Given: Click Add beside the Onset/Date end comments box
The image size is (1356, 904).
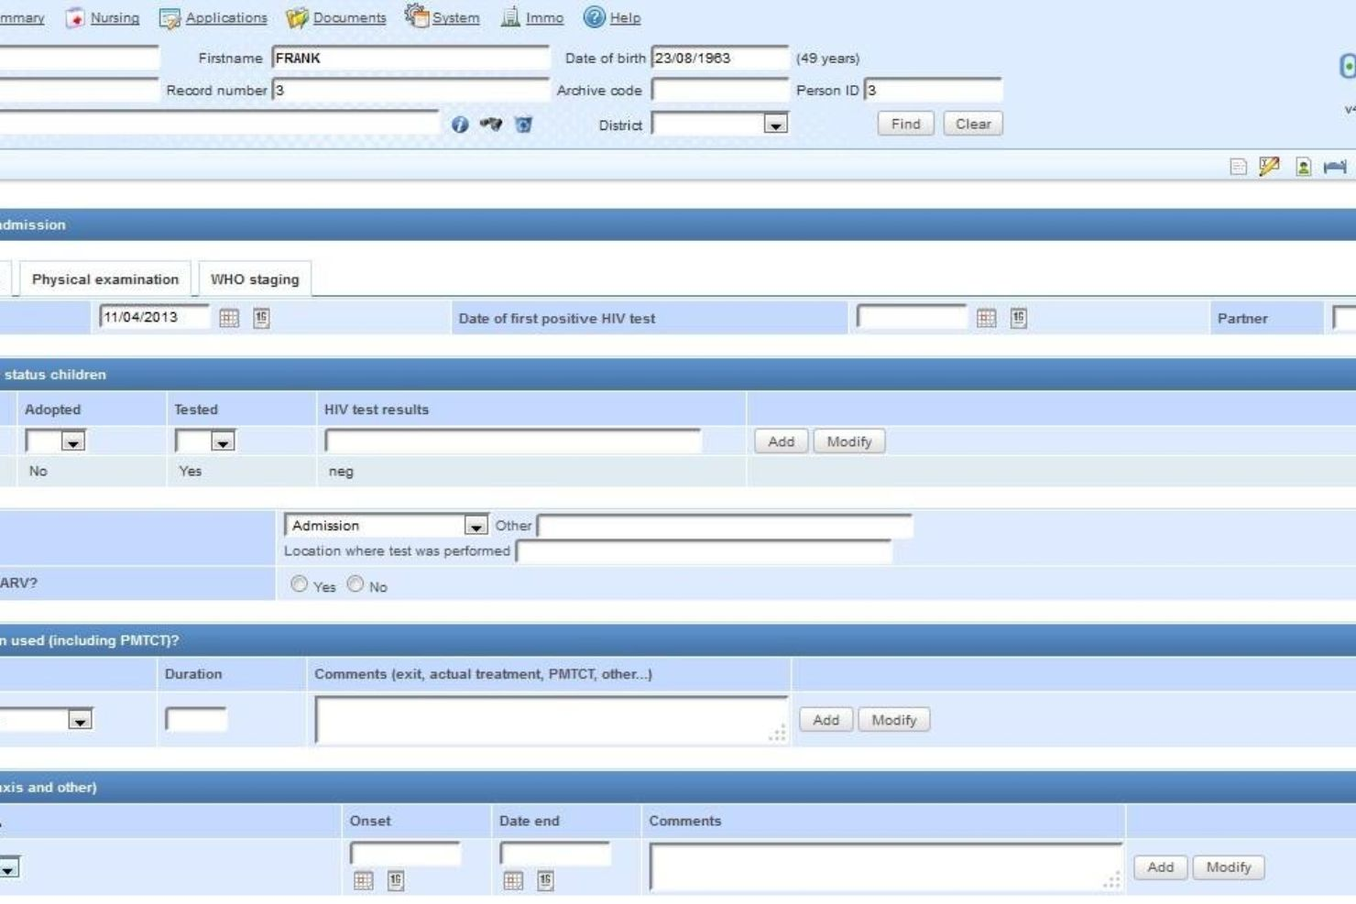Looking at the screenshot, I should tap(1160, 867).
